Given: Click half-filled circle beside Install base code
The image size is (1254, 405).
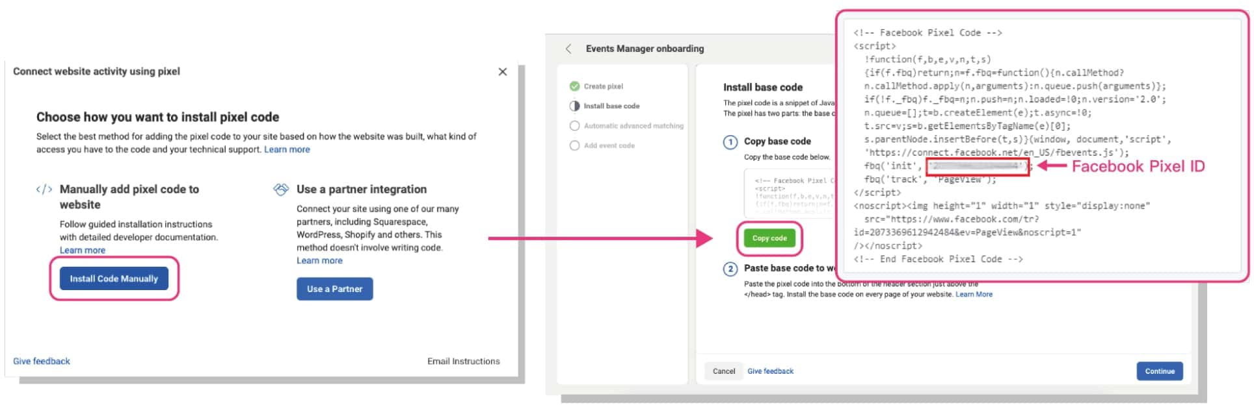Looking at the screenshot, I should (574, 106).
